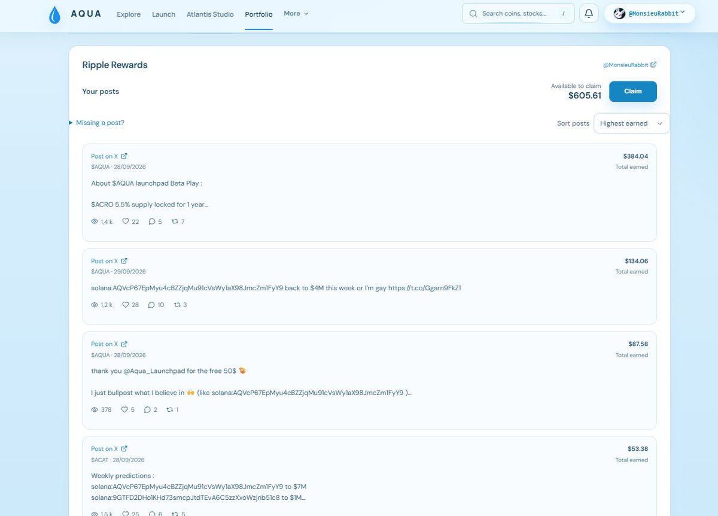This screenshot has height=516, width=718.
Task: Click the $87.58 total earned amount
Action: (638, 344)
